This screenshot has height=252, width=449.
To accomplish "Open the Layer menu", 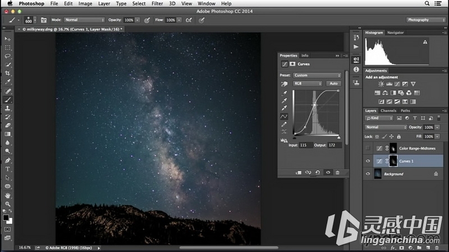I will coord(104,3).
